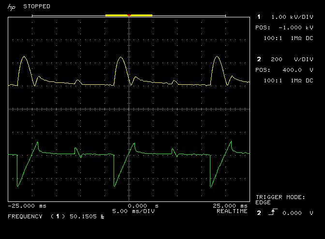This screenshot has height=239, width=325.
Task: Click the FREQUENCY (1) 50.1505 Hz measurement
Action: 56,216
